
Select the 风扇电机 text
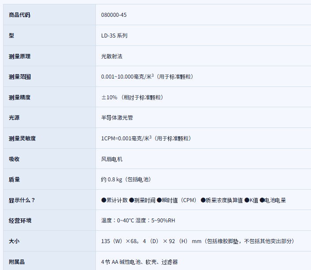pyautogui.click(x=112, y=159)
